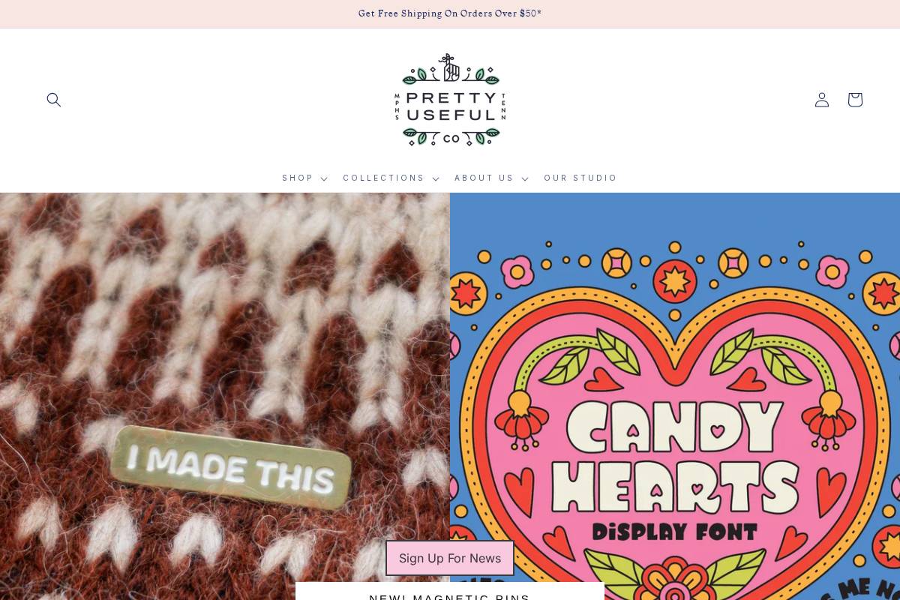Click the I Made This pin photo
This screenshot has height=600, width=900.
point(225,396)
